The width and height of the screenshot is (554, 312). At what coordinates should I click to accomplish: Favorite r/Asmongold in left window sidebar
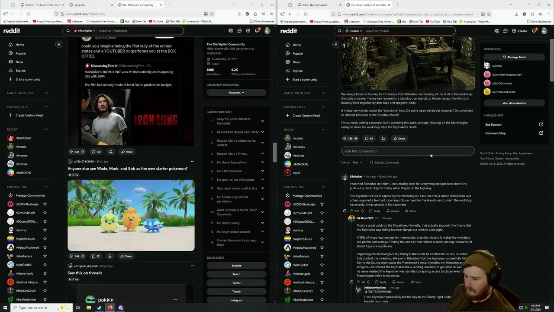pos(45,273)
